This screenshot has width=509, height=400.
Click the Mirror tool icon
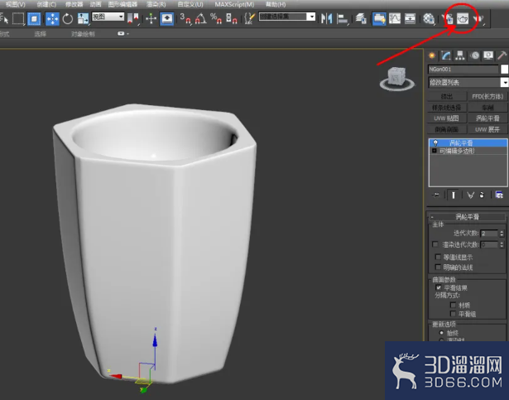coord(326,18)
